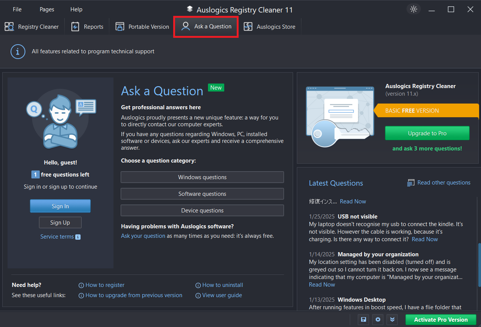Click the key and window illustration

340,116
